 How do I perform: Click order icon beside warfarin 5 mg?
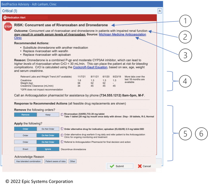[62, 135]
